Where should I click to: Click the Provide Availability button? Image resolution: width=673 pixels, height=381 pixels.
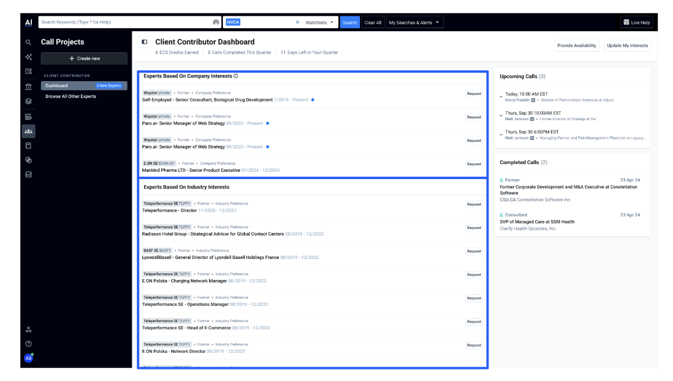click(x=576, y=46)
